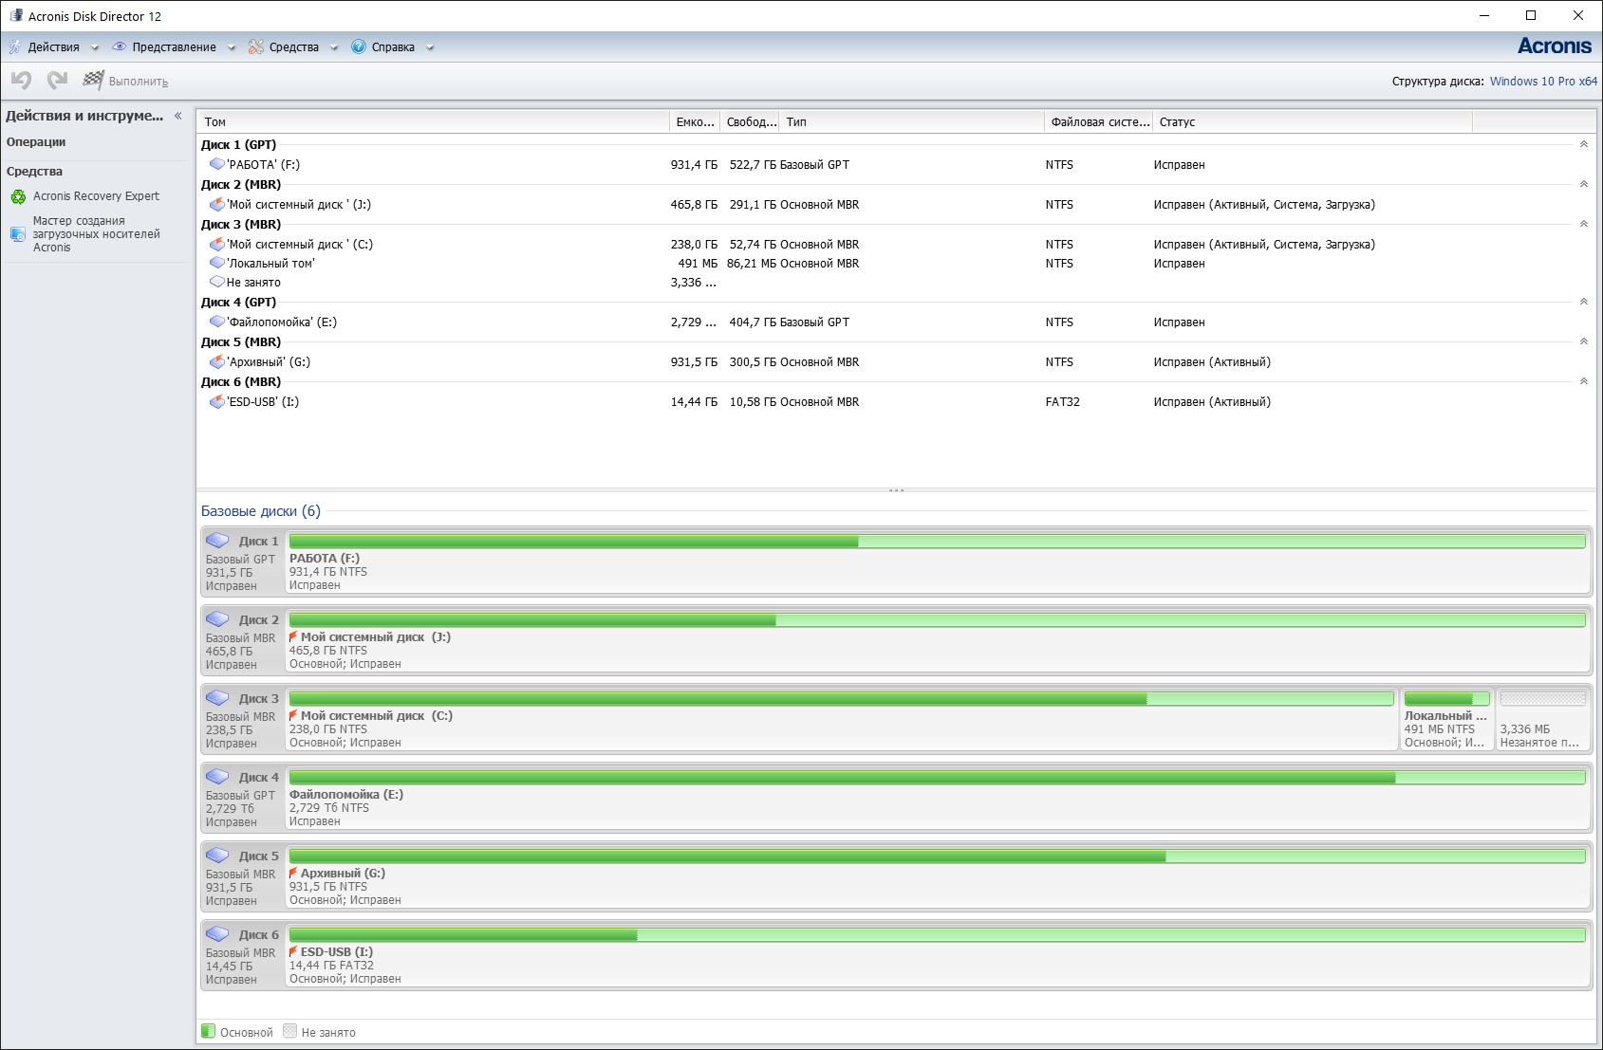Open the Действия menu

coord(54,46)
